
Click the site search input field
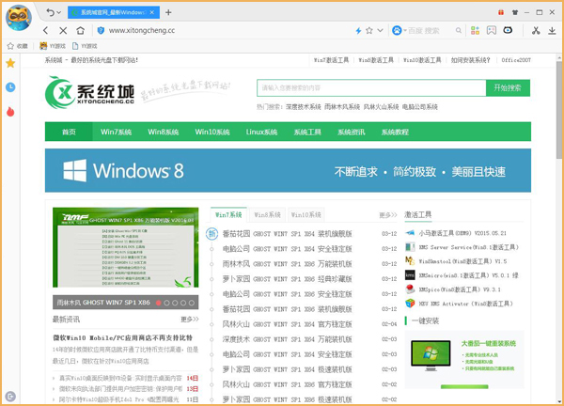coord(371,88)
